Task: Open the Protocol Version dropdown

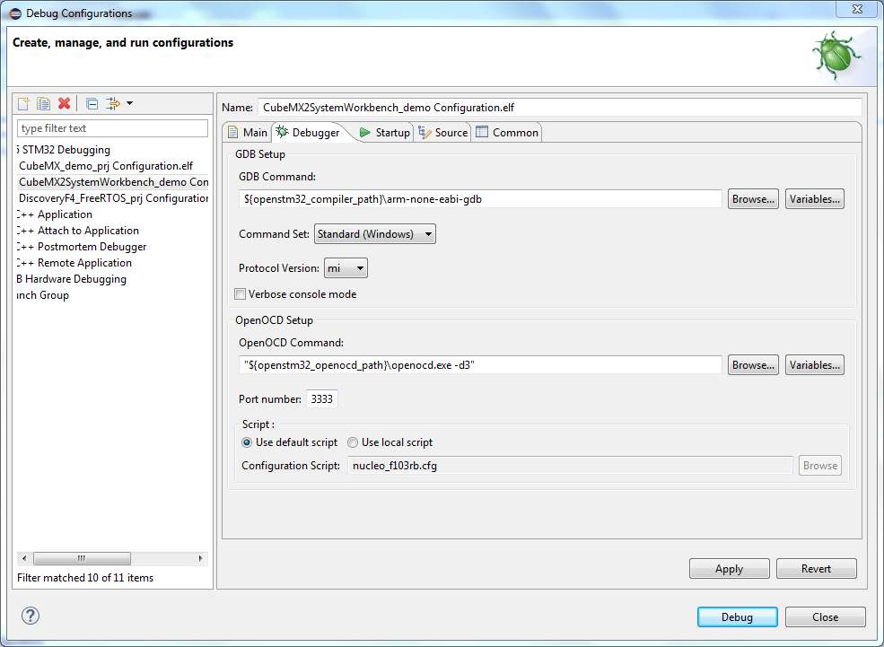Action: [345, 267]
